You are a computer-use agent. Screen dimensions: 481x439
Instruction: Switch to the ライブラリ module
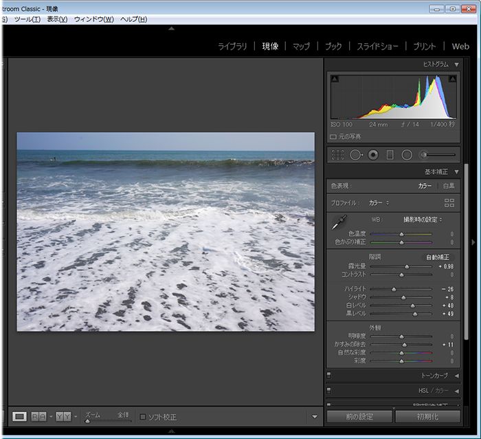tap(232, 47)
